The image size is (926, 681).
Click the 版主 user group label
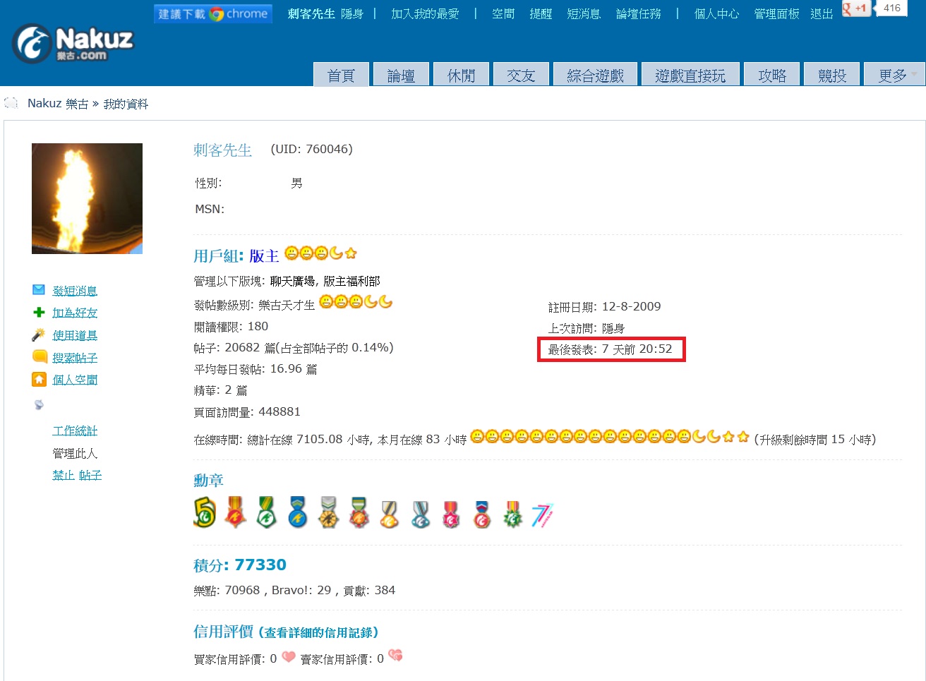click(x=264, y=255)
